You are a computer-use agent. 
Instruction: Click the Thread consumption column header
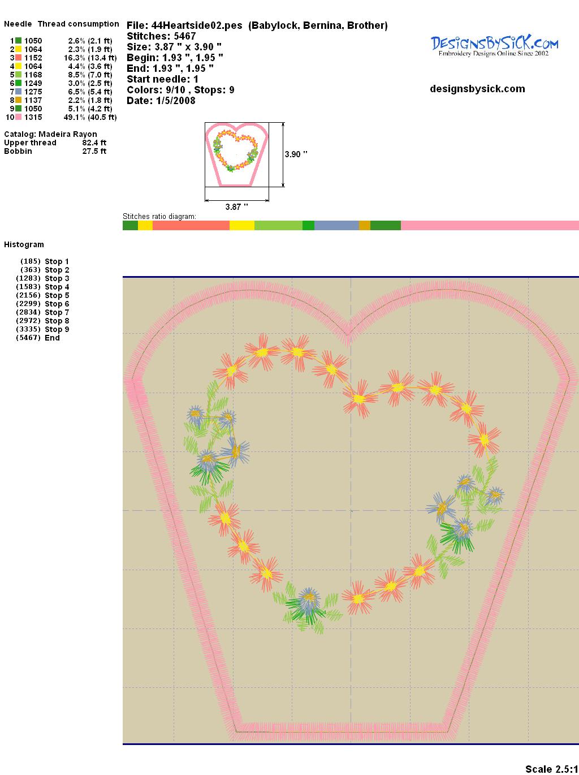click(x=78, y=24)
